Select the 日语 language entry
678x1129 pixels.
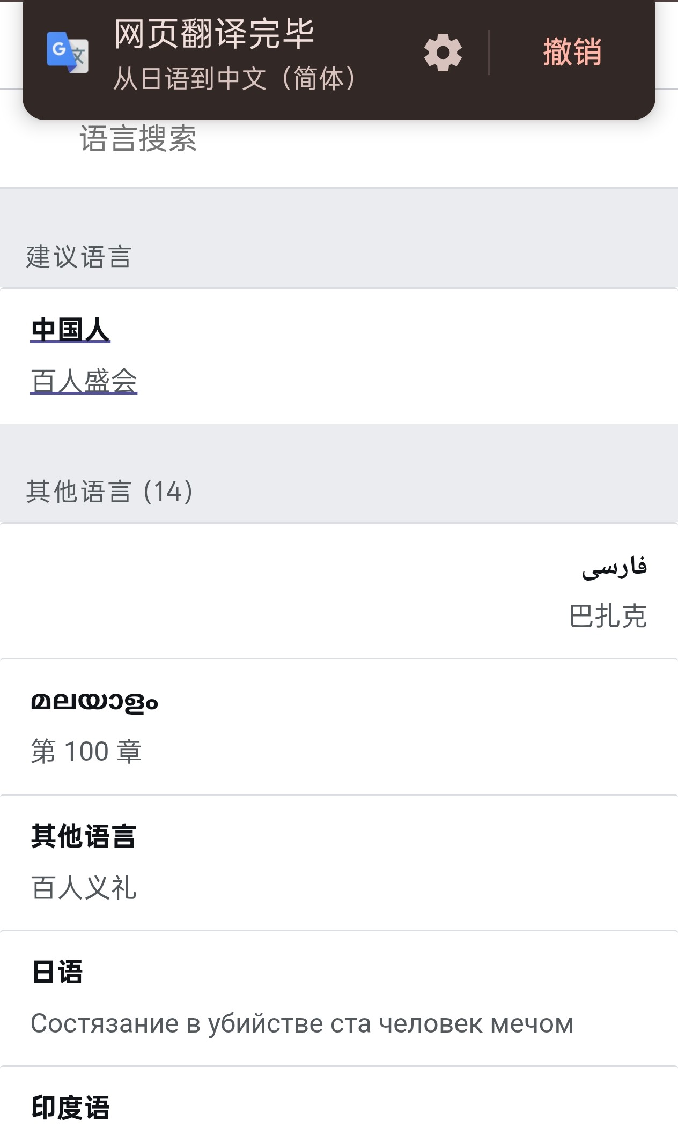pyautogui.click(x=57, y=972)
